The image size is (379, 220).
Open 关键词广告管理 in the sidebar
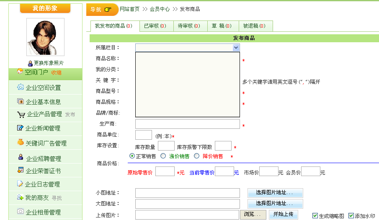pyautogui.click(x=46, y=143)
